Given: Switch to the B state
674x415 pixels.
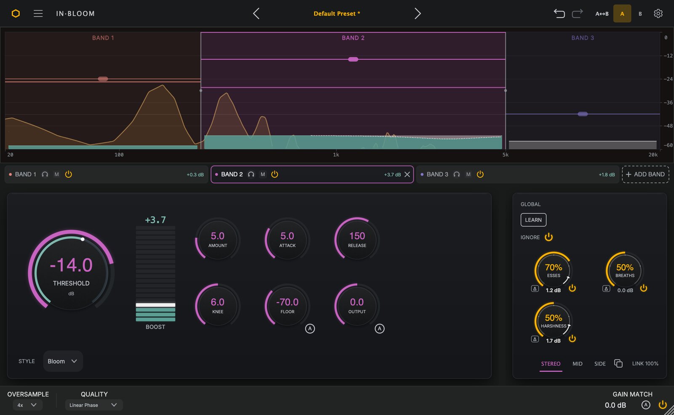Looking at the screenshot, I should point(640,14).
